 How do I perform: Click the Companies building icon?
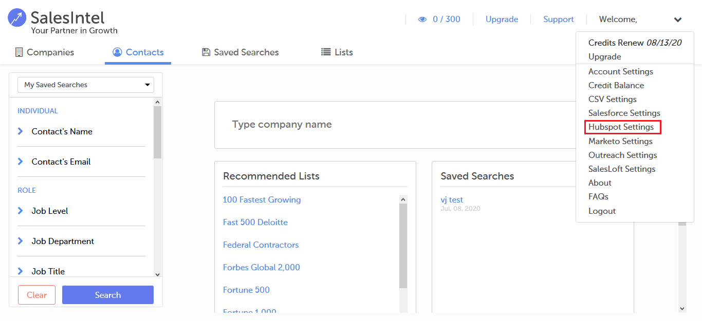tap(19, 52)
